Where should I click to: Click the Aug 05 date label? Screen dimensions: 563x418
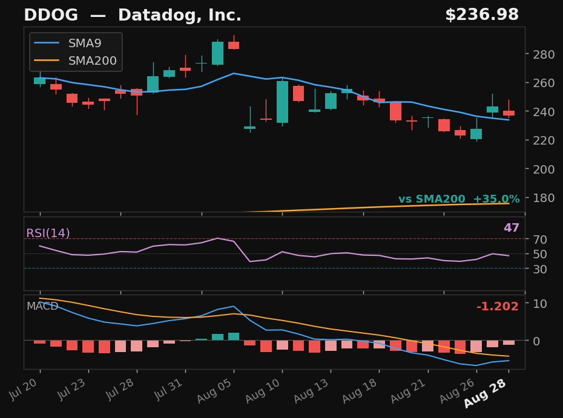click(x=215, y=390)
